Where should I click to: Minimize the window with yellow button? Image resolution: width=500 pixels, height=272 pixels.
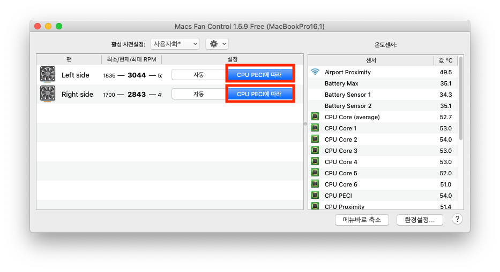click(48, 26)
